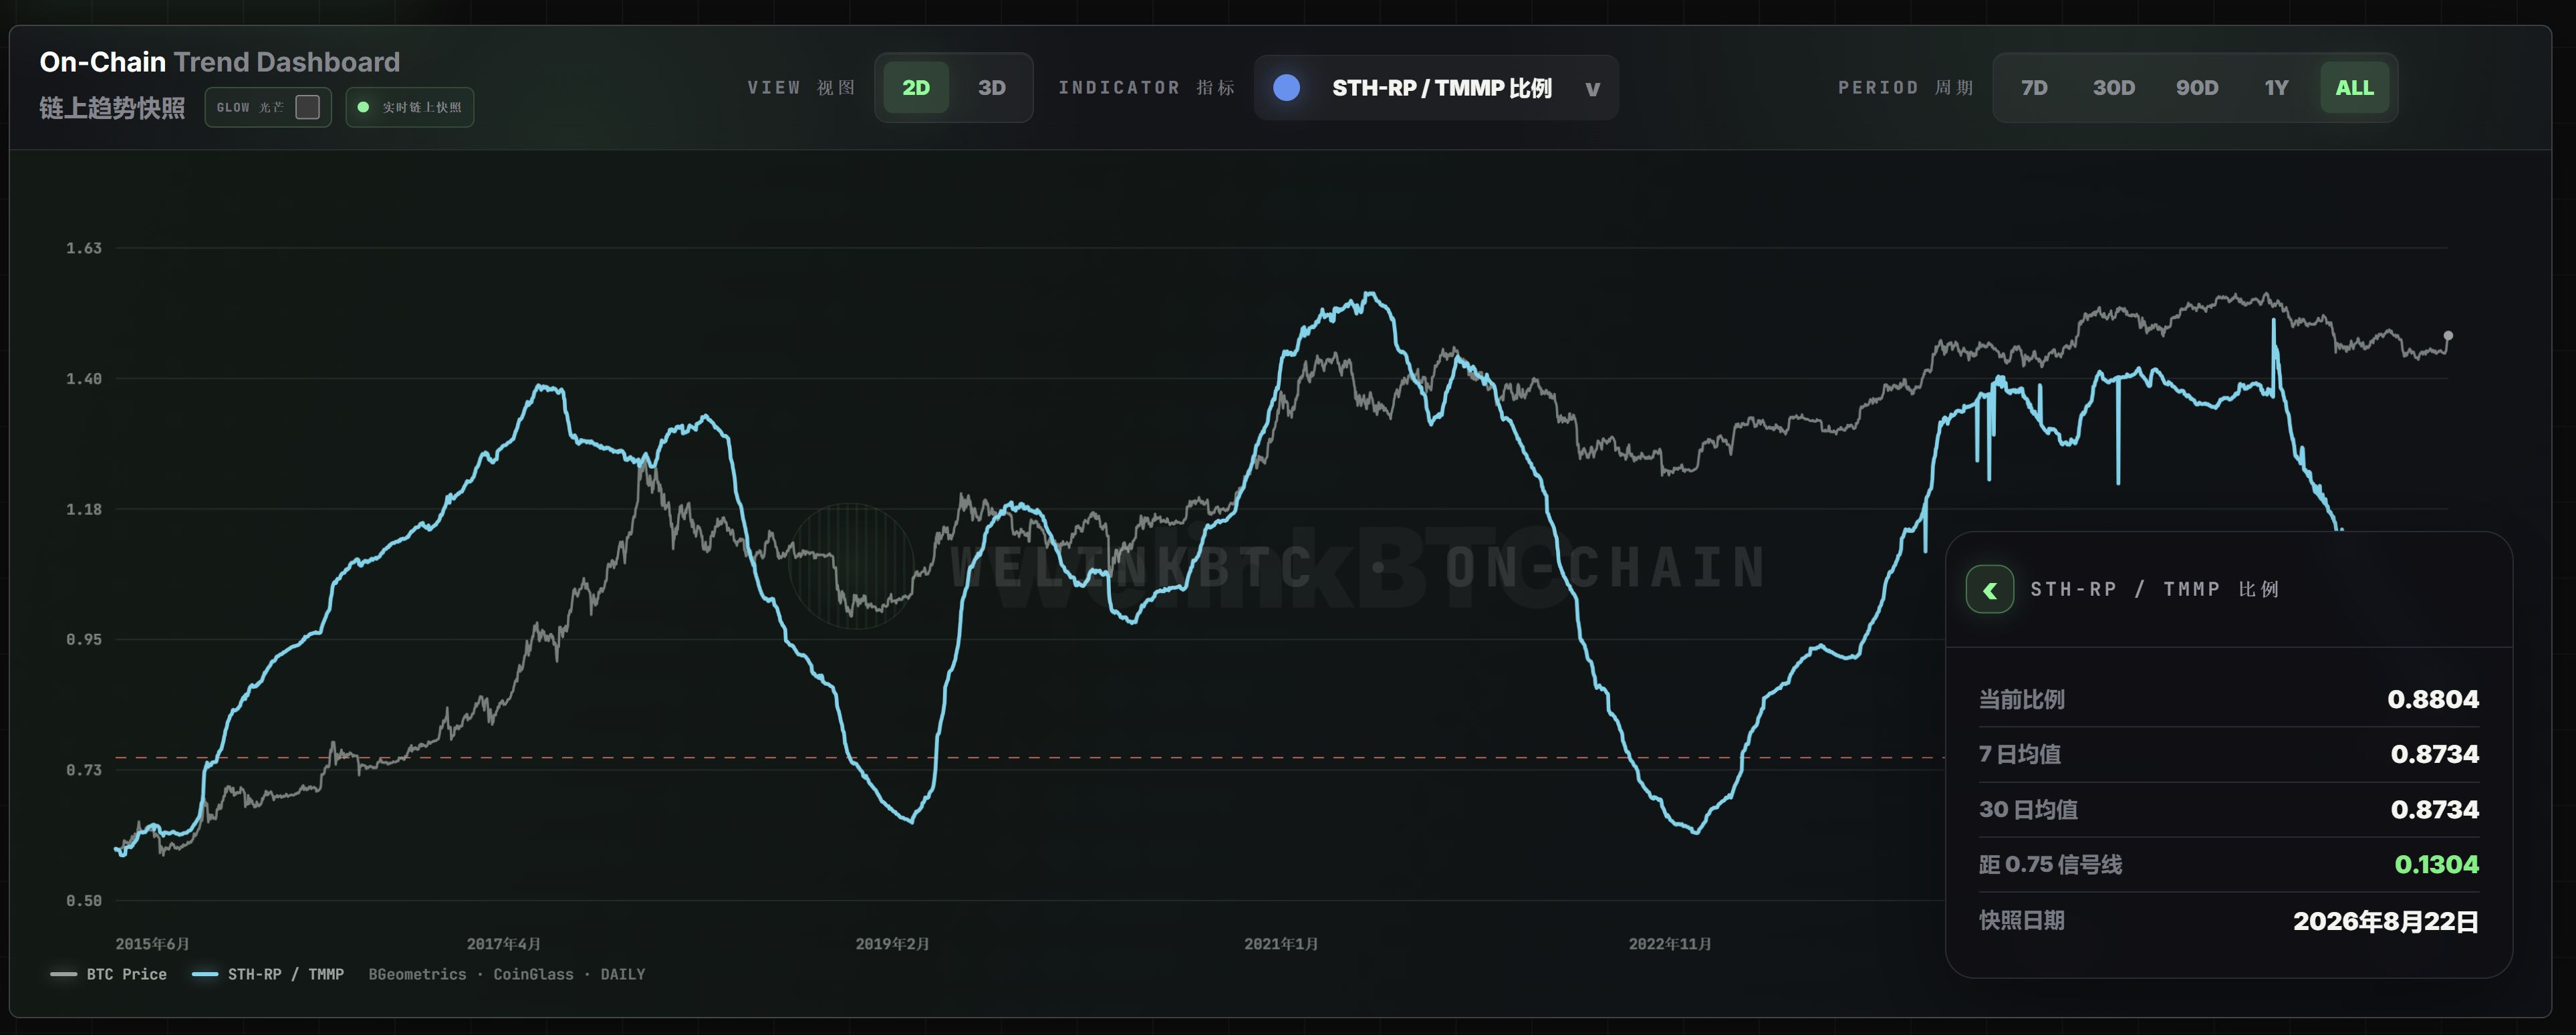Click the On-Chain Trend Dashboard title
This screenshot has height=1035, width=2576.
[220, 62]
